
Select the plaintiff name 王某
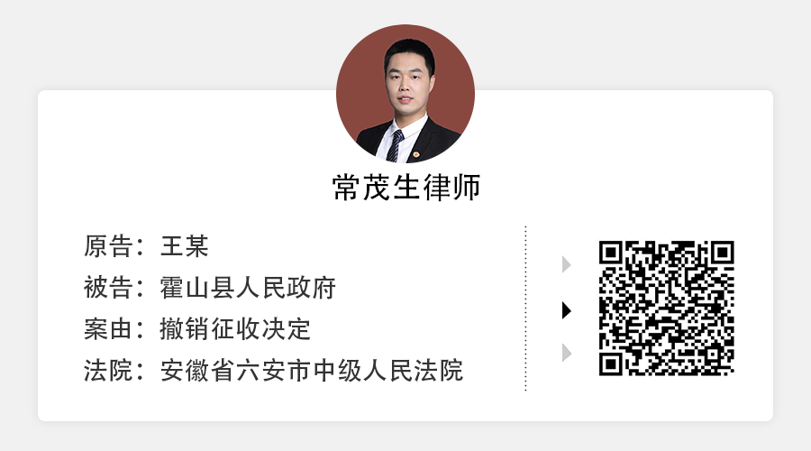[x=184, y=246]
